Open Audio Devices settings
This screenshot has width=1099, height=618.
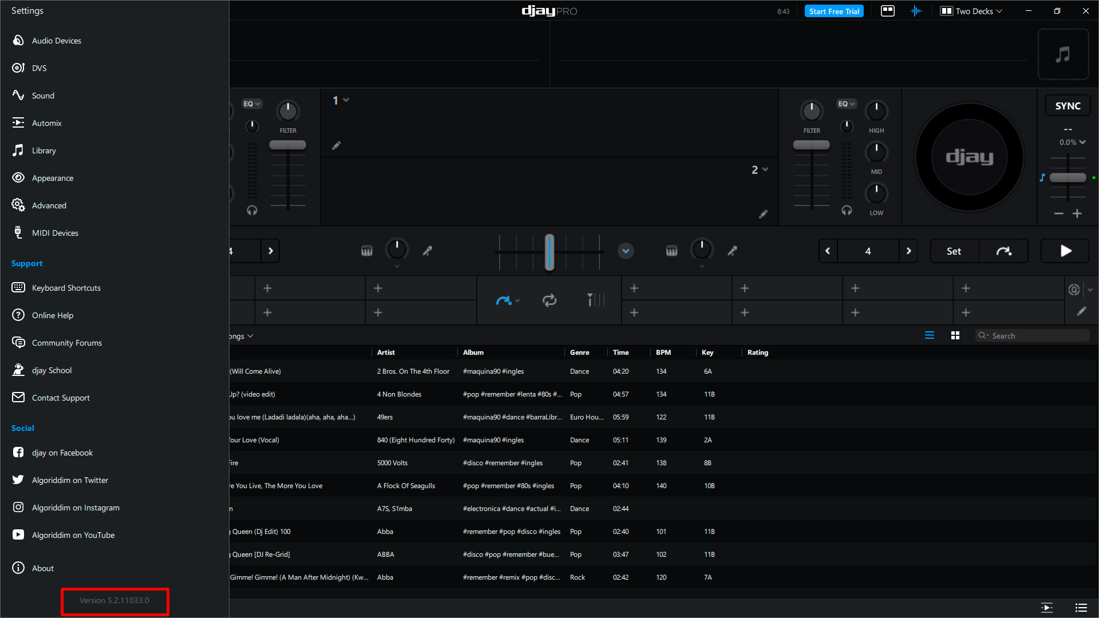point(56,41)
